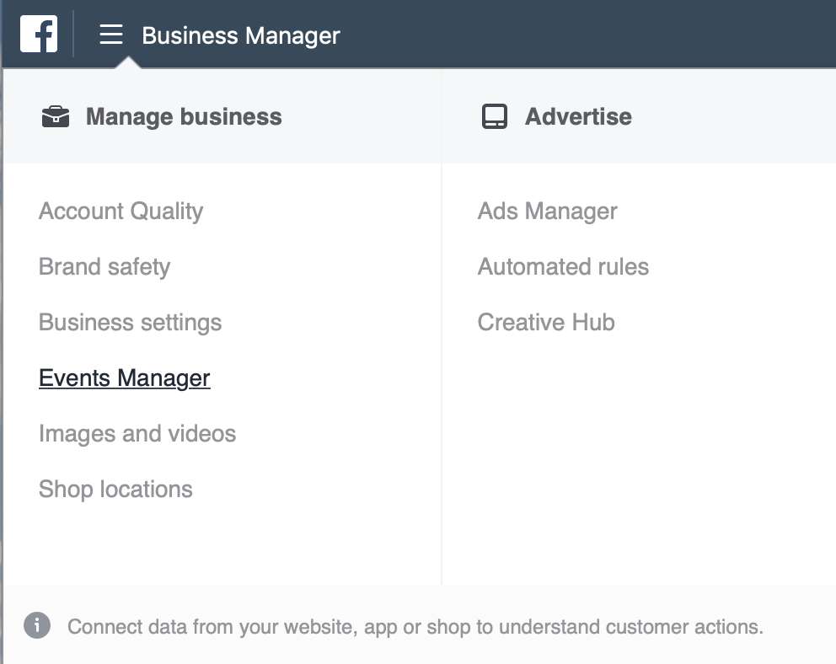Open Images and videos
Image resolution: width=836 pixels, height=664 pixels.
point(137,434)
